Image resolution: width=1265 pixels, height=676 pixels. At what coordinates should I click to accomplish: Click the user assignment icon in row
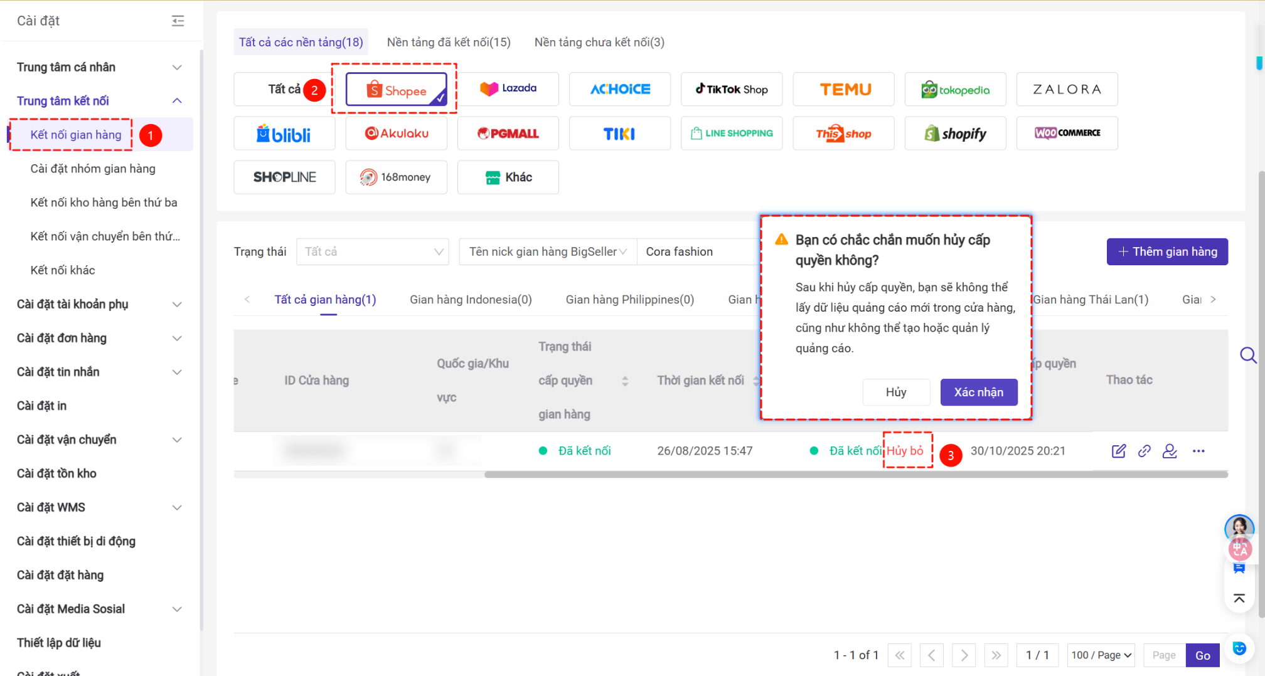(x=1170, y=451)
